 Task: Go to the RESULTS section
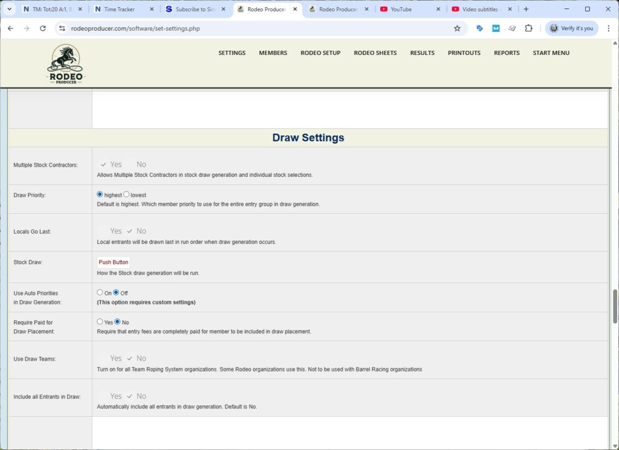point(422,53)
